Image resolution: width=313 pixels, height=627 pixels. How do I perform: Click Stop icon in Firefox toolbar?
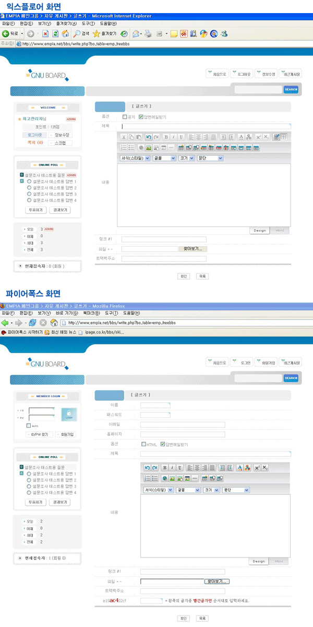pos(43,322)
